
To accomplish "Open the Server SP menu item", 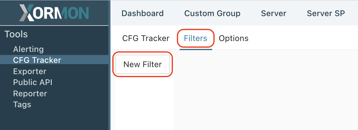I will [x=326, y=13].
